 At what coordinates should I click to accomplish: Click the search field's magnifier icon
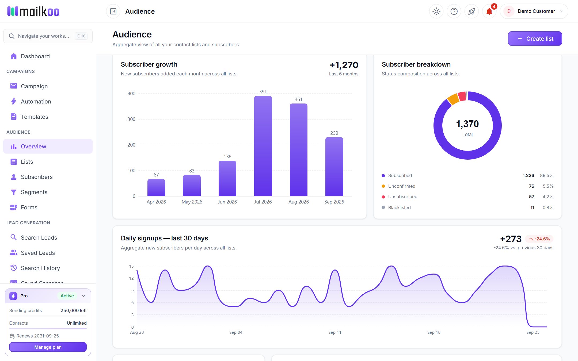tap(12, 36)
